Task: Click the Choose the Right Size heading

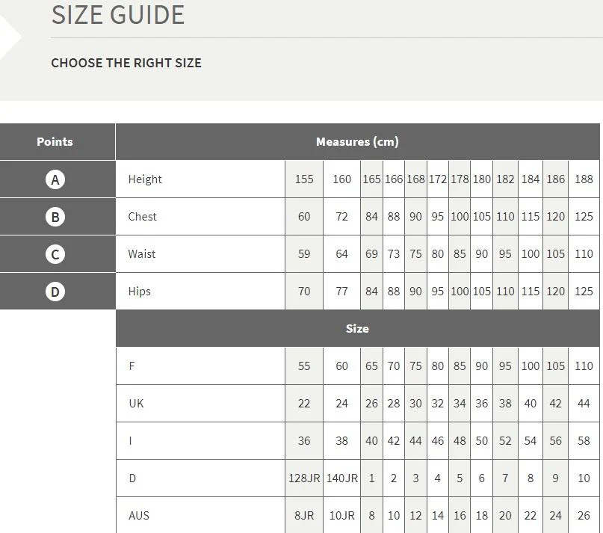Action: 126,63
